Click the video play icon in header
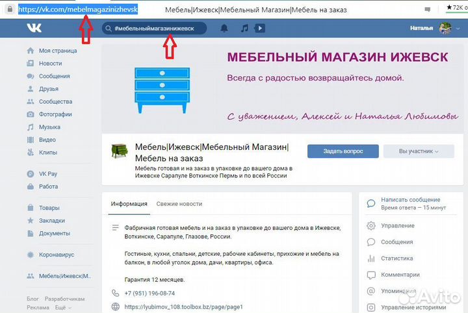The height and width of the screenshot is (313, 468). 260,29
